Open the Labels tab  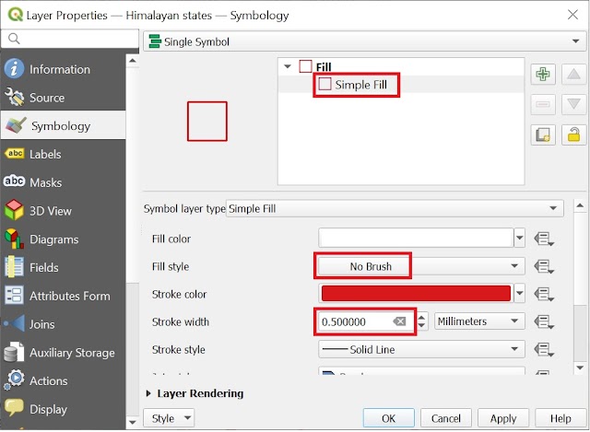(x=63, y=154)
